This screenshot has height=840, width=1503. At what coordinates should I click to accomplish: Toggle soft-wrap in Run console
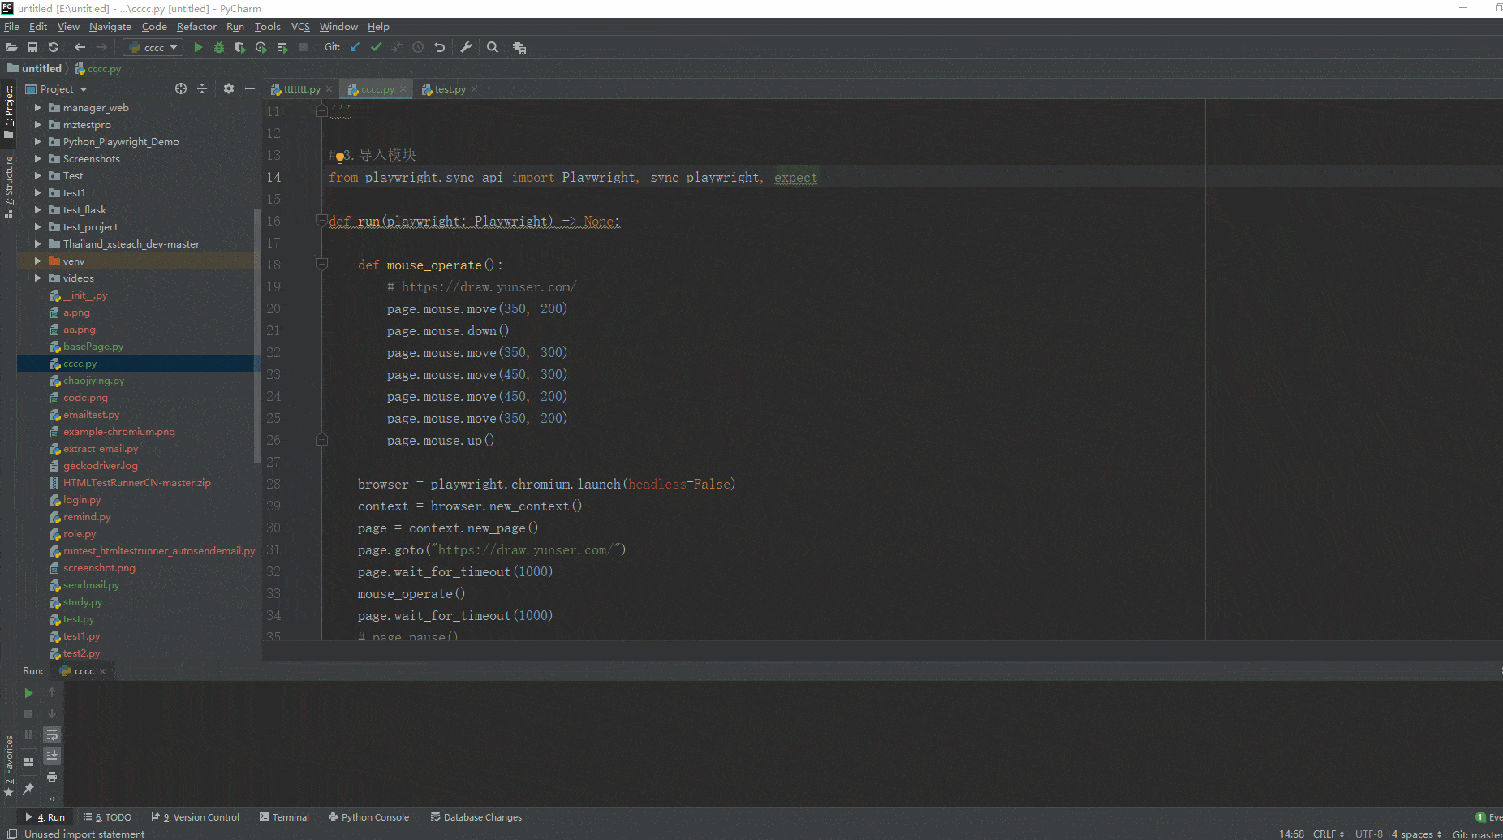click(x=52, y=734)
